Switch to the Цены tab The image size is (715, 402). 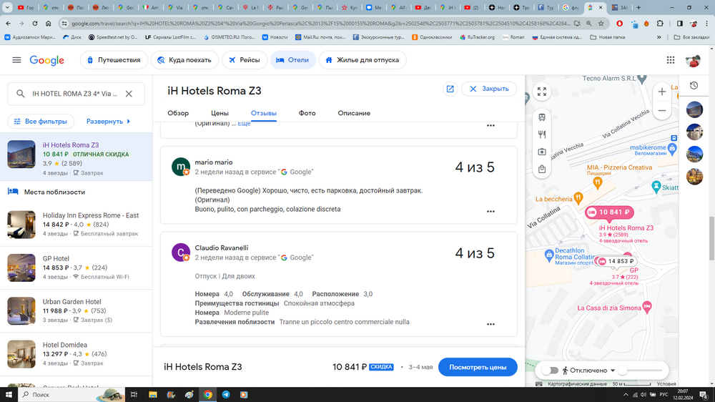coord(220,113)
